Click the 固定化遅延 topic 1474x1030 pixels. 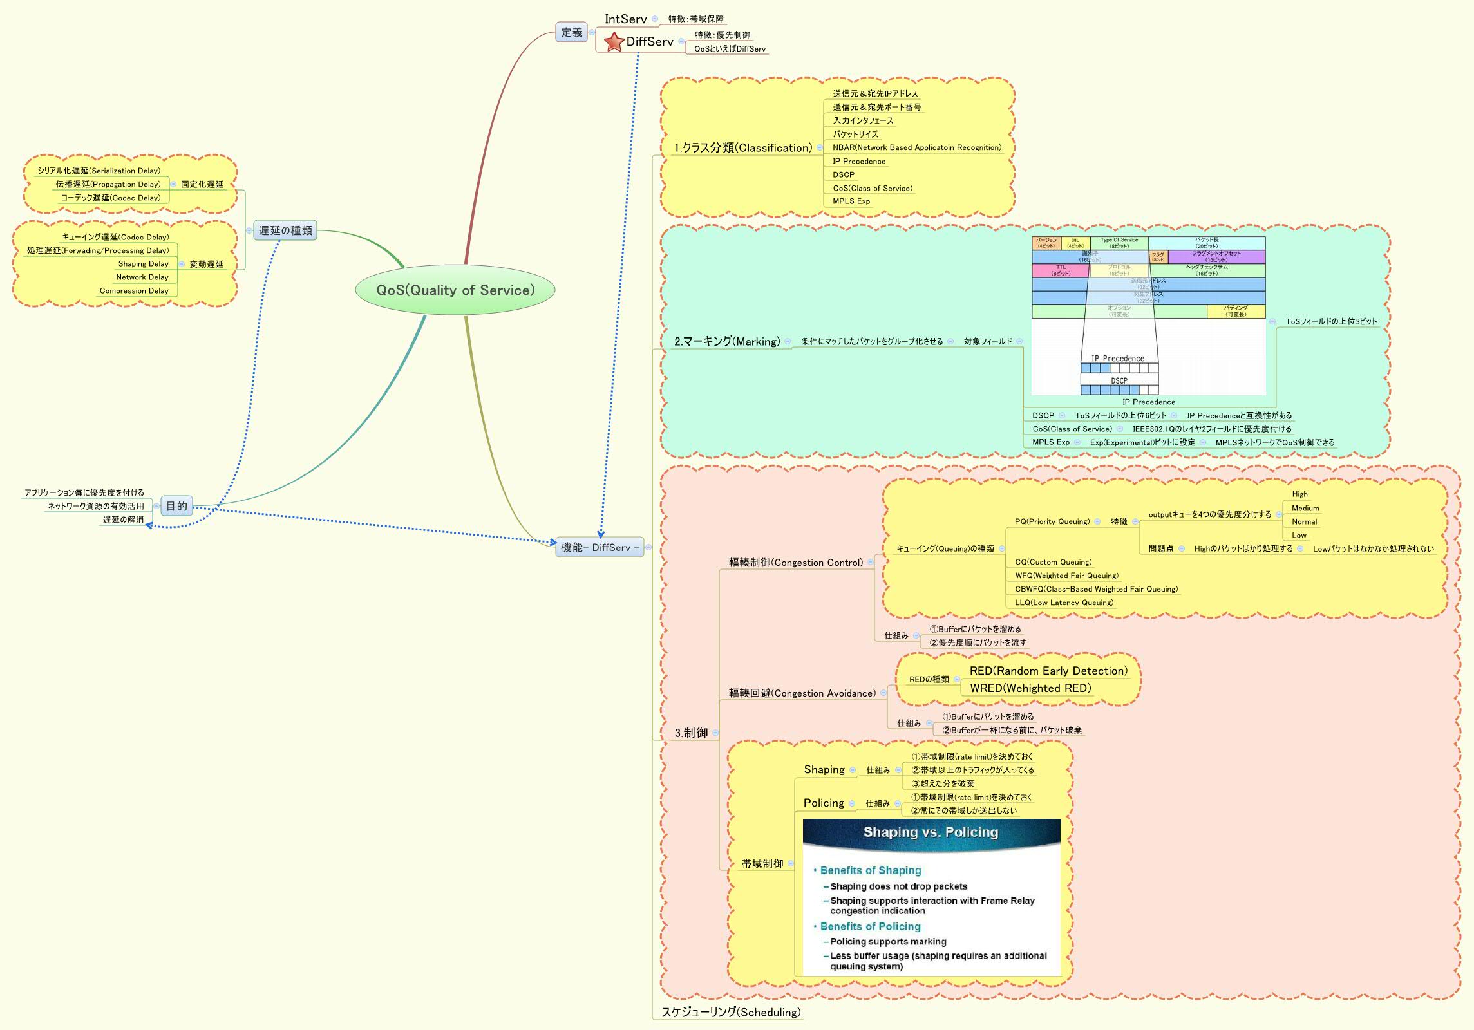pos(202,184)
